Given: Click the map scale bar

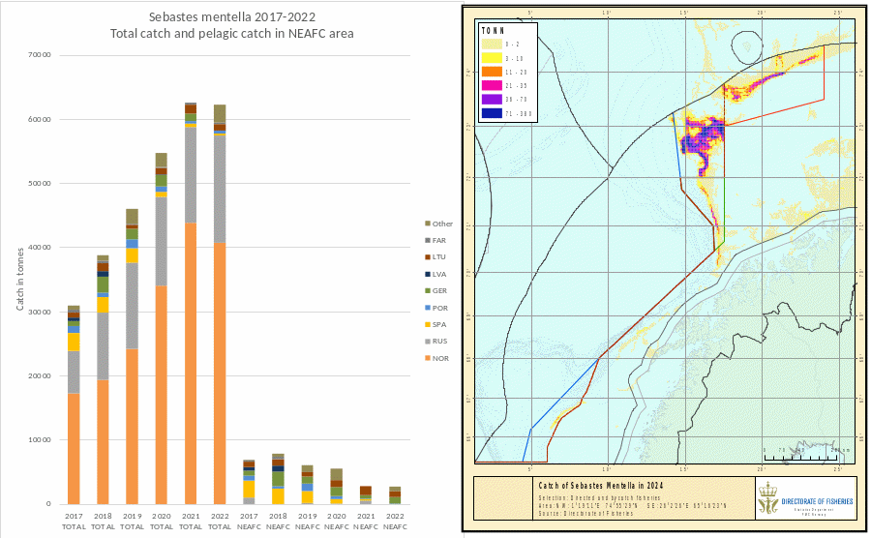Looking at the screenshot, I should click(800, 456).
